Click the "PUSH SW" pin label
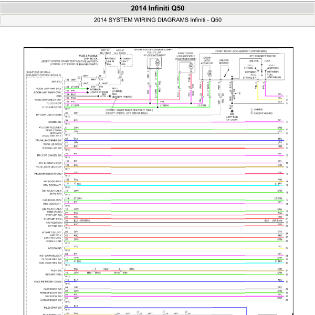 56,270
